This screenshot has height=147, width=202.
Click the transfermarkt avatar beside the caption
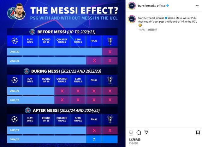[132, 19]
